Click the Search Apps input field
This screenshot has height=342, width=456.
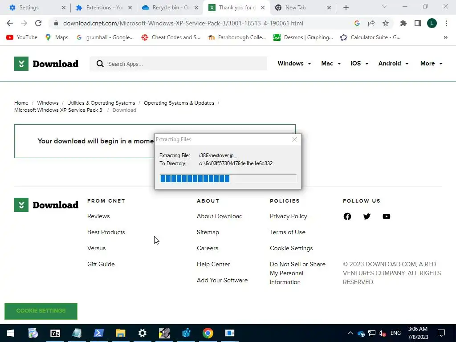[x=178, y=64]
